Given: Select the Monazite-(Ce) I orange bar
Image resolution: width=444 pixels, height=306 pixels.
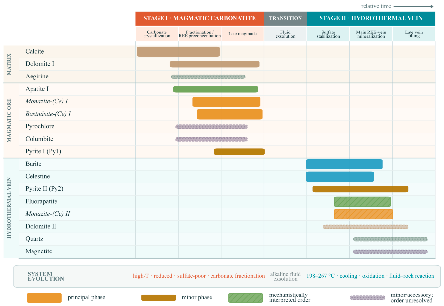Looking at the screenshot, I should point(227,102).
